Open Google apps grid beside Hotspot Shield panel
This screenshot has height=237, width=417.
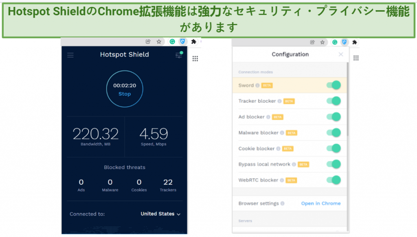click(195, 59)
